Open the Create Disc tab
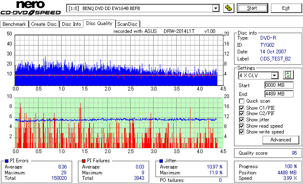This screenshot has height=184, width=303. (x=44, y=24)
